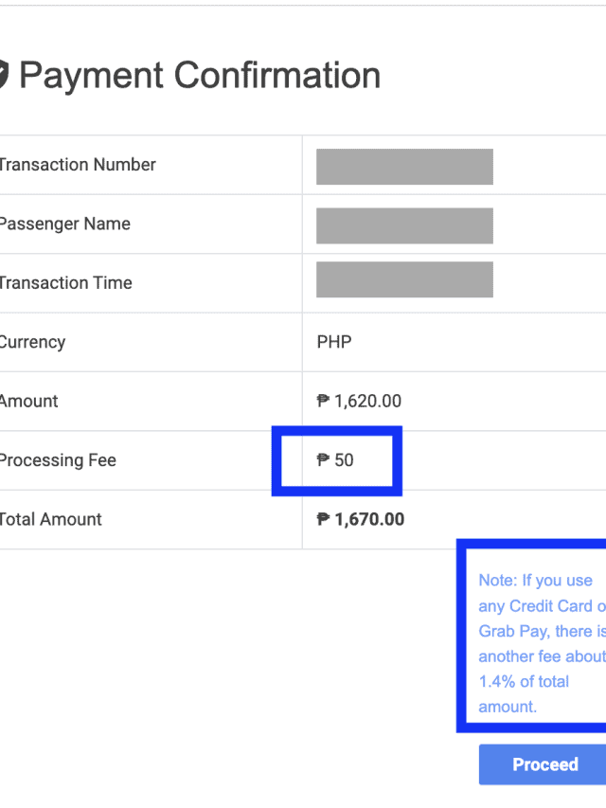
Task: Click the Currency row label
Action: (x=32, y=342)
